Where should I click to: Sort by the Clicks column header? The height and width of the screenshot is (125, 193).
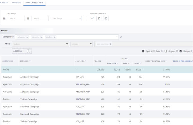click(x=98, y=61)
